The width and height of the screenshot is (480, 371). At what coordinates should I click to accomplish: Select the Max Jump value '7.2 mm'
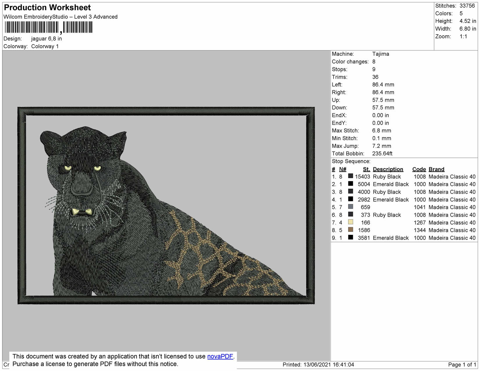(x=382, y=146)
